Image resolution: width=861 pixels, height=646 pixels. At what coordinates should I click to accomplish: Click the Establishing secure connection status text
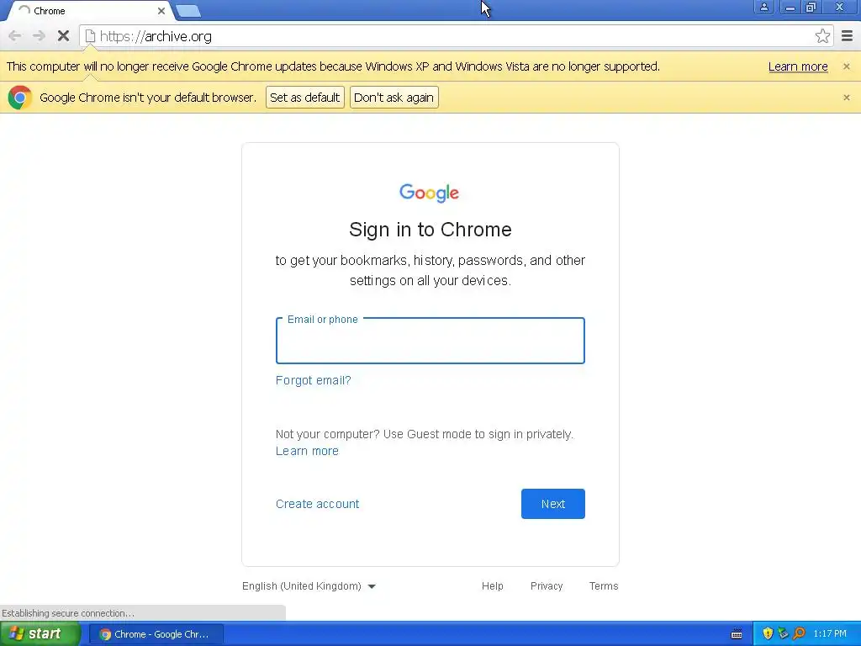[68, 613]
